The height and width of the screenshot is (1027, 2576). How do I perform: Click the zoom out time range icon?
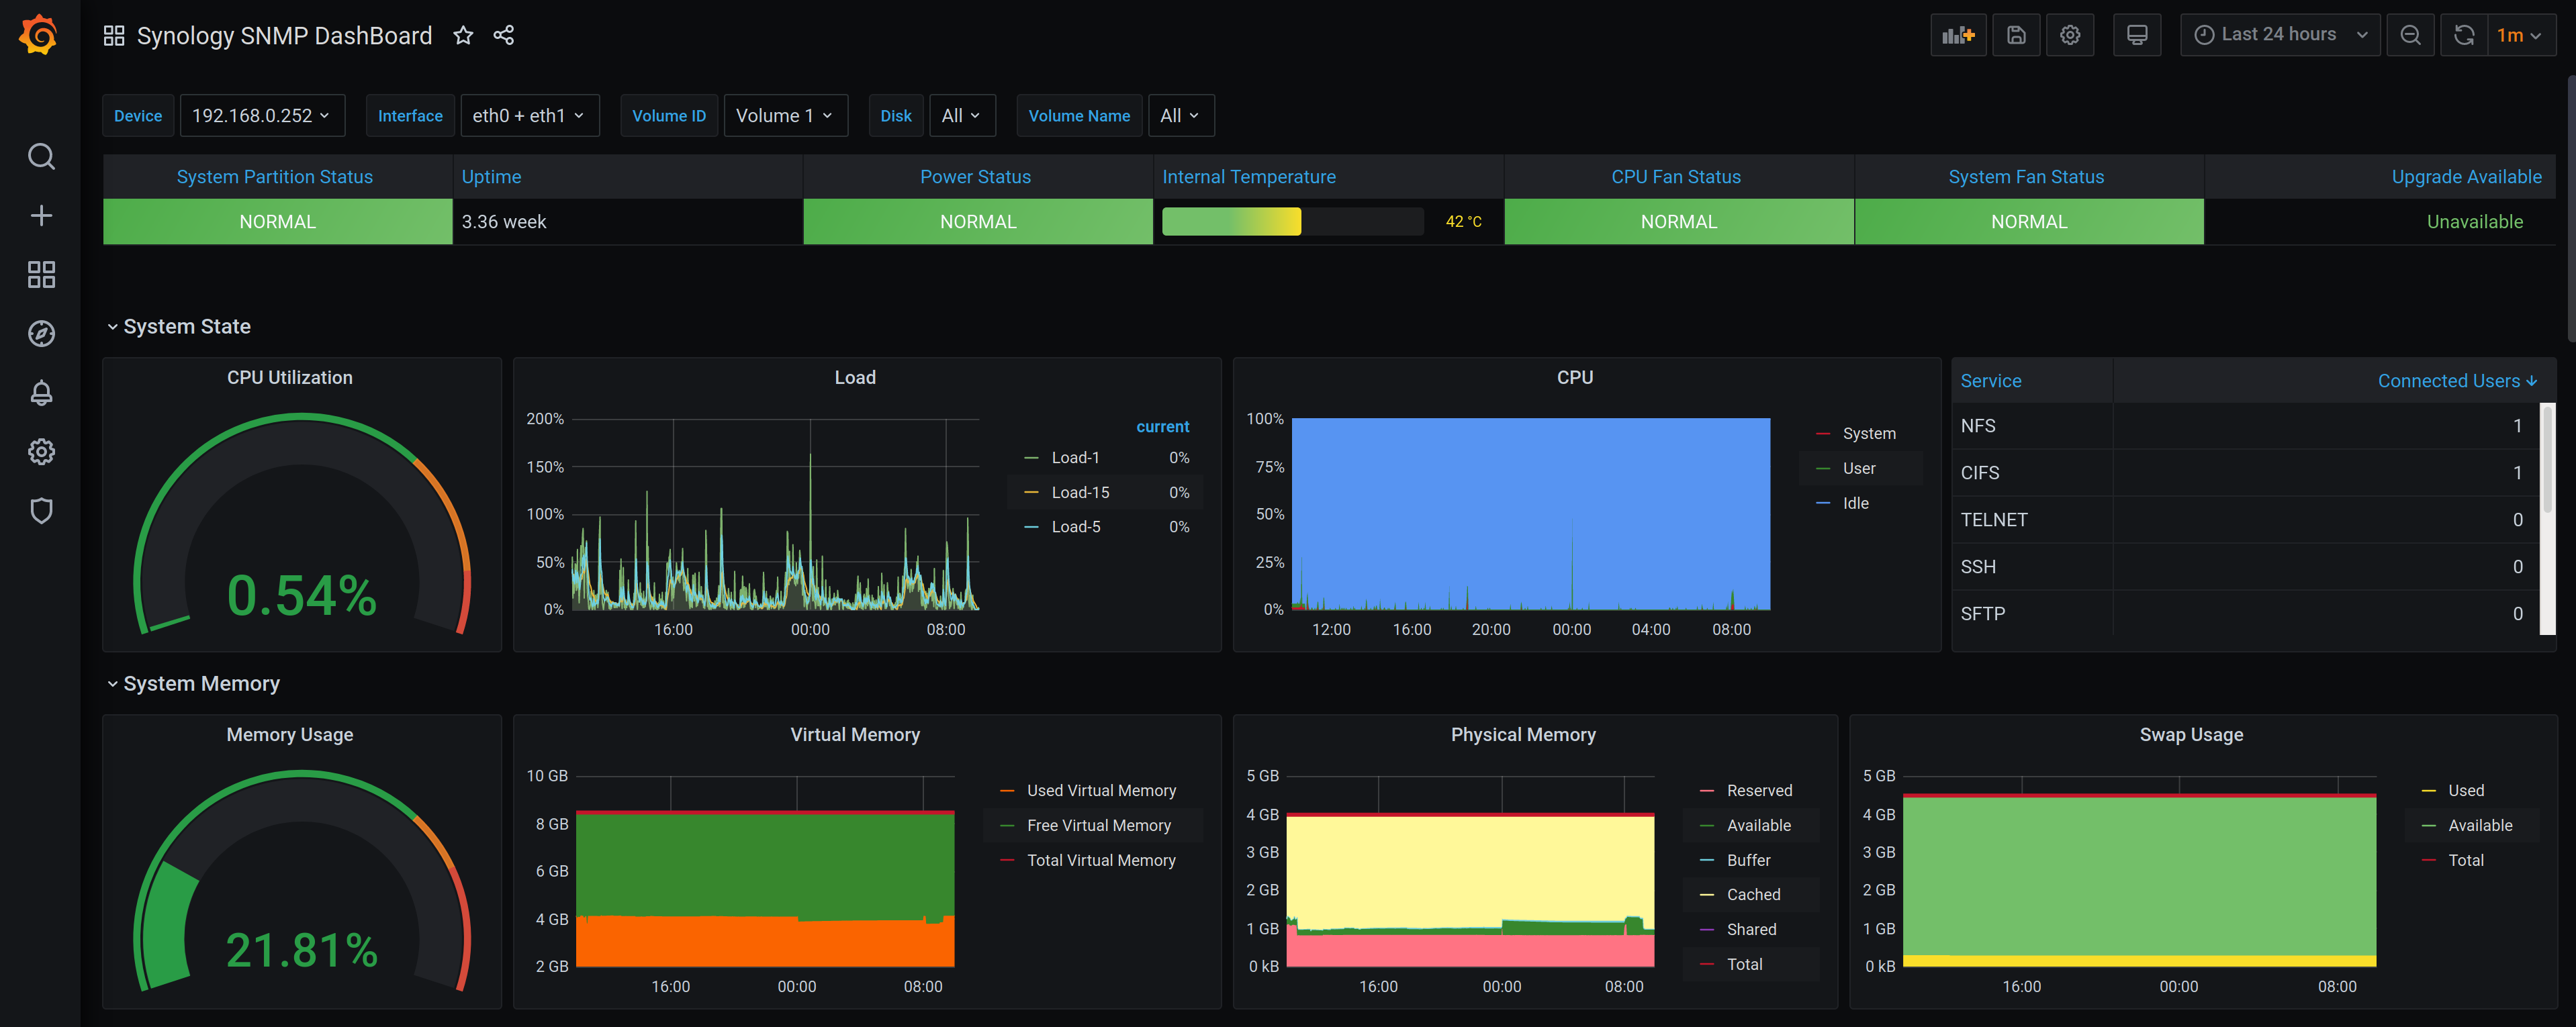pyautogui.click(x=2410, y=35)
